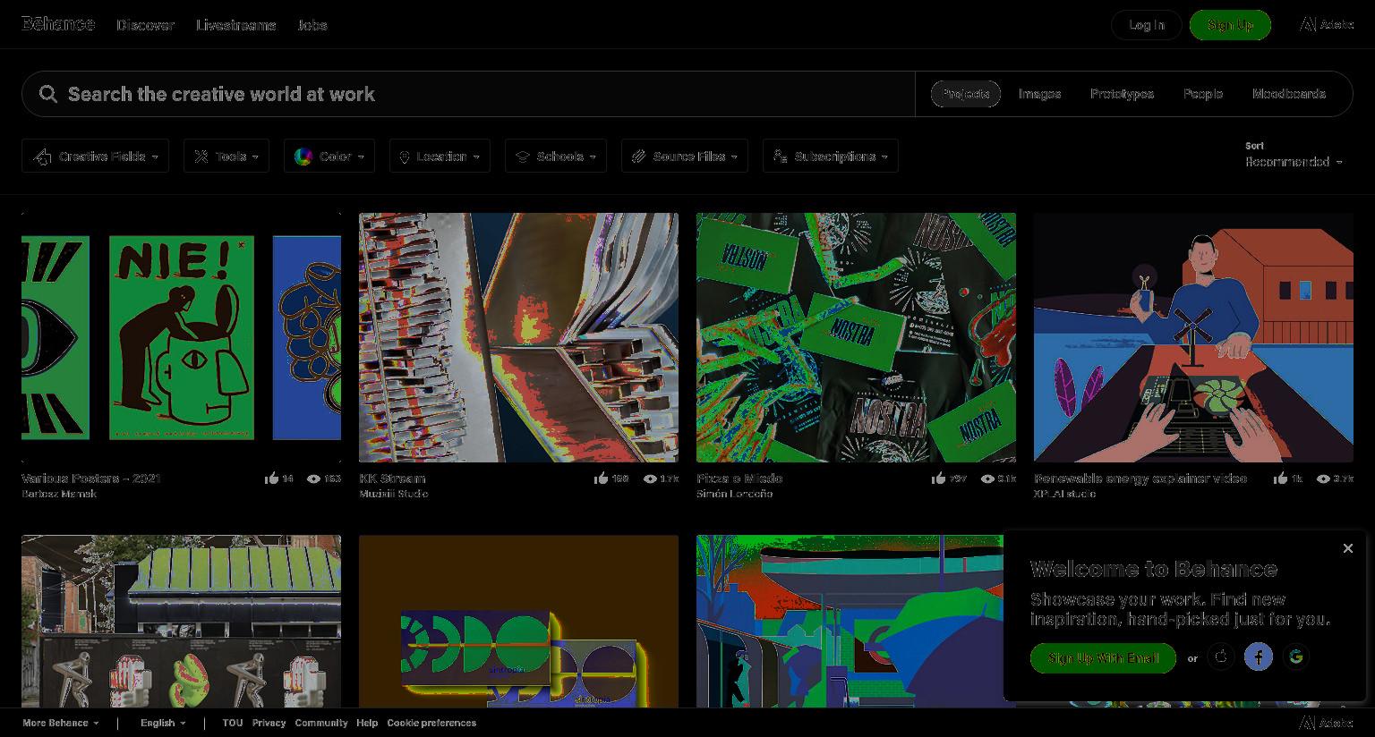The image size is (1375, 737).
Task: Switch to the Images search tab
Action: (1040, 94)
